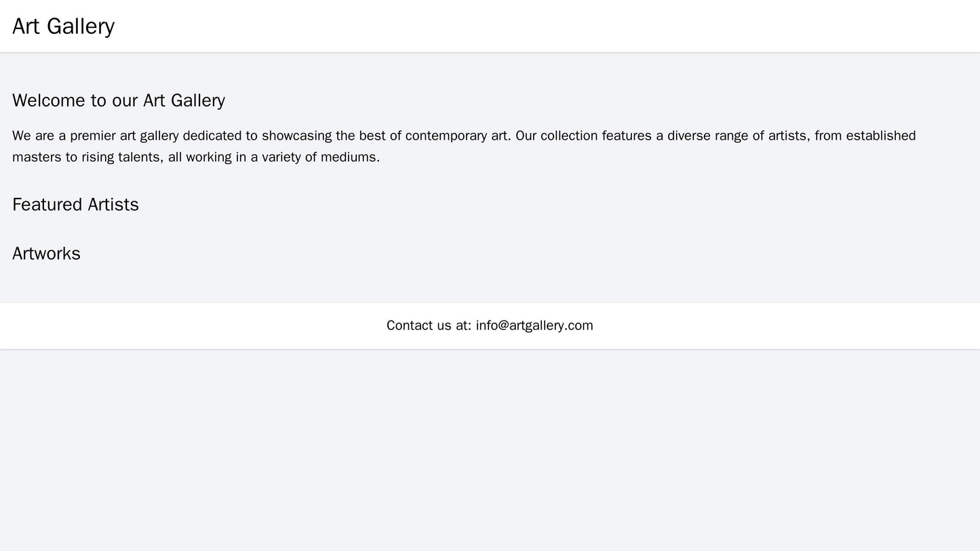Click the empty left side of the white footer bar
The height and width of the screenshot is (551, 980).
coord(136,325)
